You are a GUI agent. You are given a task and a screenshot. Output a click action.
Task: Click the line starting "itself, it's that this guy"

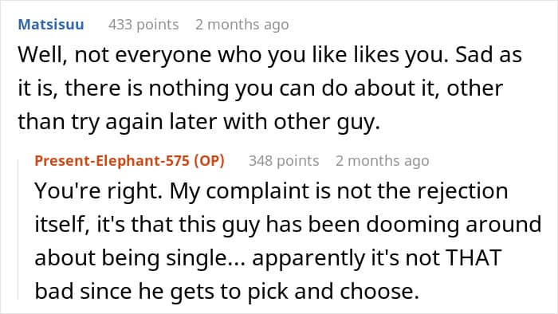click(288, 225)
